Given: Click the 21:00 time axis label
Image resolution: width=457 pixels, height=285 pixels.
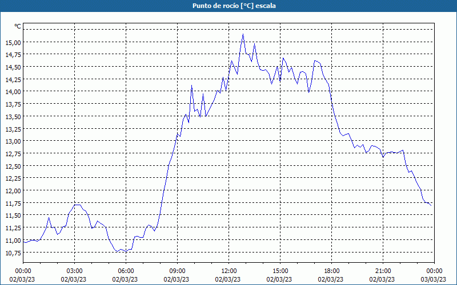Looking at the screenshot, I should (383, 271).
